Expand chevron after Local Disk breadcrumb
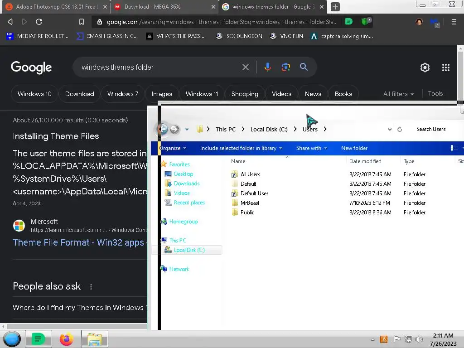Viewport: 464px width, 348px height. (x=295, y=129)
